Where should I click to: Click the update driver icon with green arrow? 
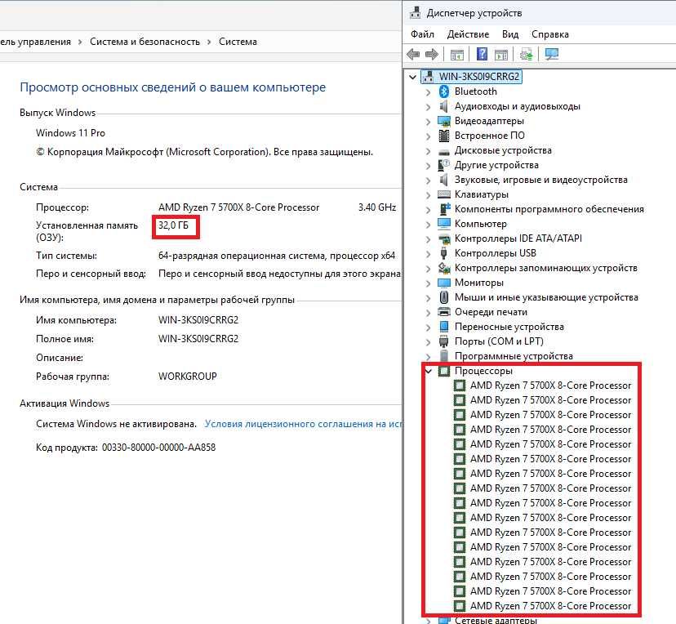coord(527,55)
